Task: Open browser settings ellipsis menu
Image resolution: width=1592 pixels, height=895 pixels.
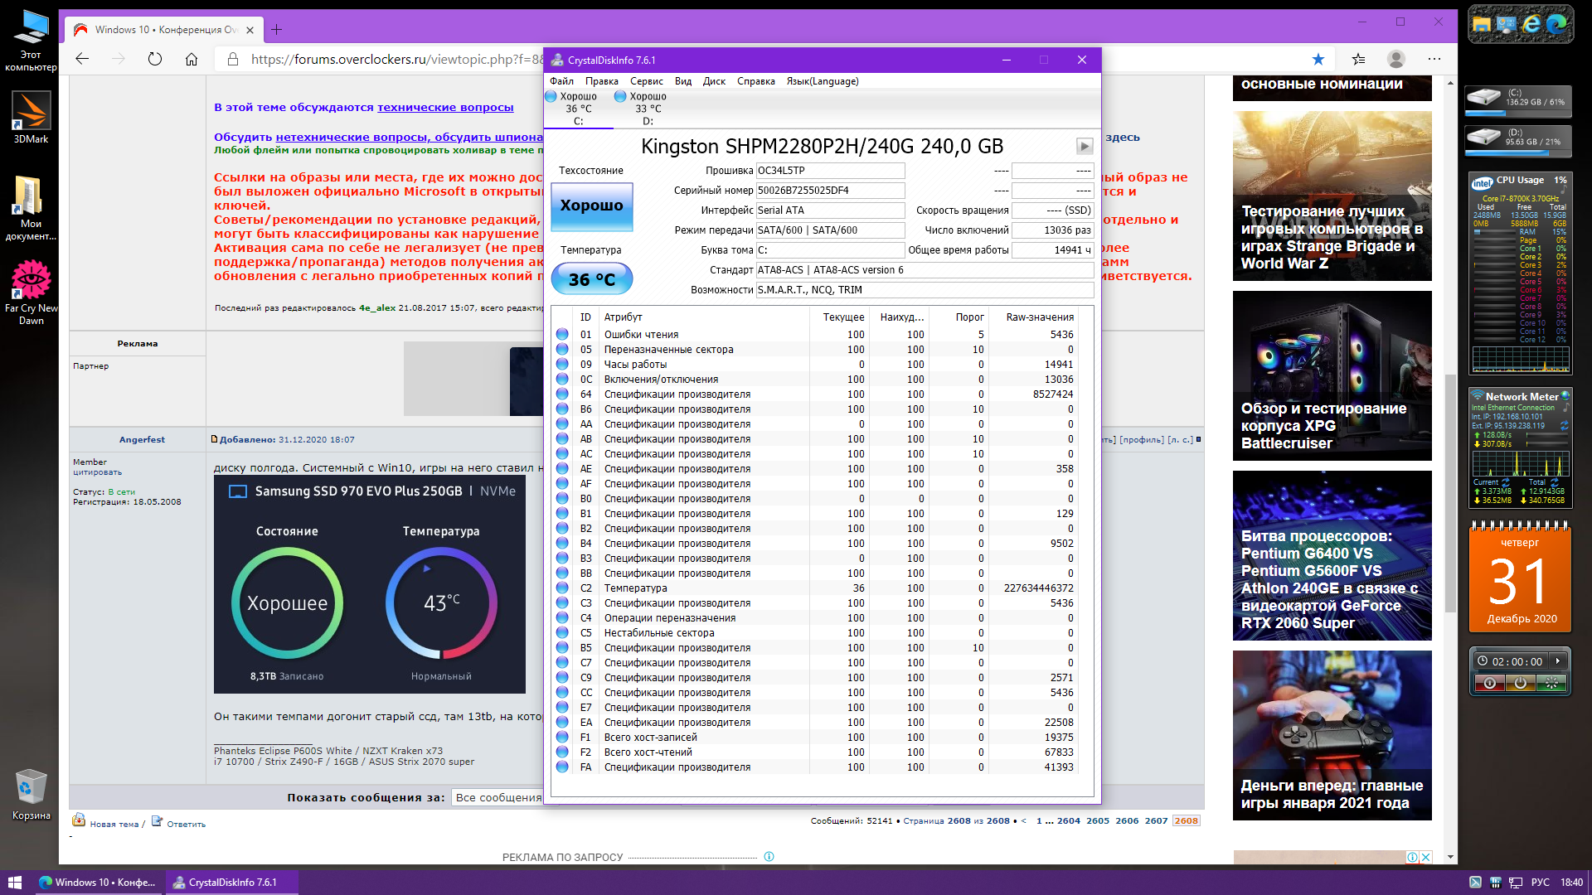Action: (1434, 59)
